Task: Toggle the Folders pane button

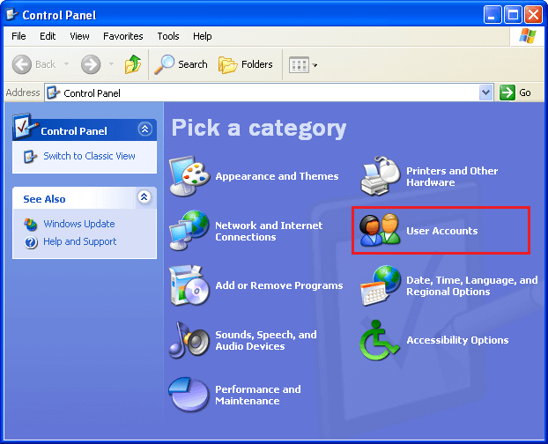Action: tap(245, 64)
